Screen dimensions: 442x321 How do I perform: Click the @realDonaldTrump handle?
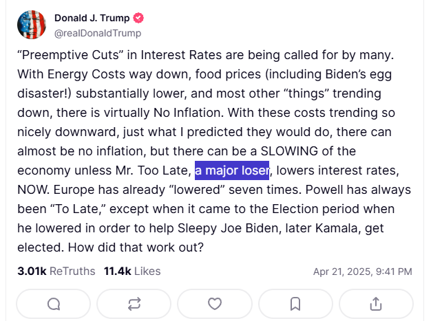[98, 33]
